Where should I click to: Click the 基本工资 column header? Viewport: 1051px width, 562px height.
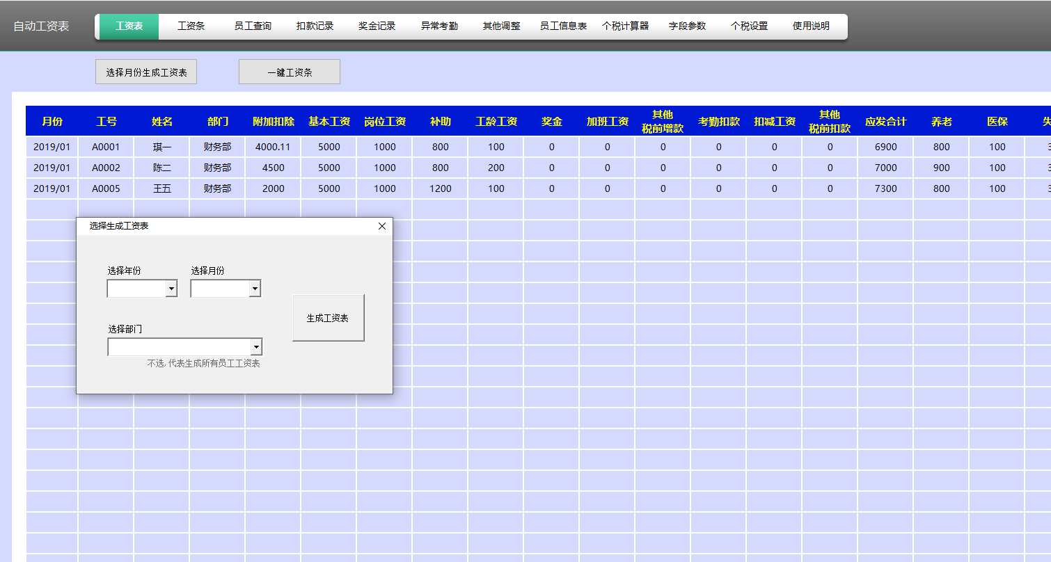[x=329, y=122]
